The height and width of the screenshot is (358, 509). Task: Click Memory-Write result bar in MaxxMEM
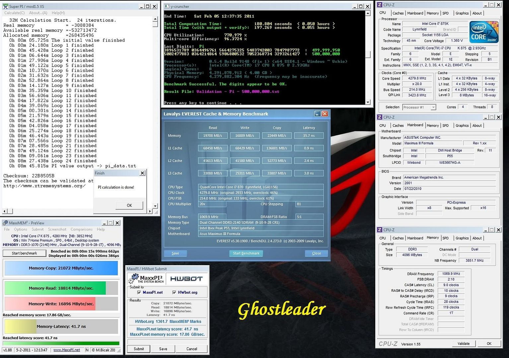tap(61, 304)
